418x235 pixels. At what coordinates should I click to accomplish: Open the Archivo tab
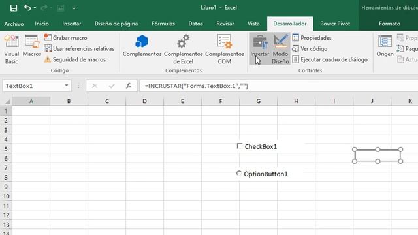coord(14,23)
